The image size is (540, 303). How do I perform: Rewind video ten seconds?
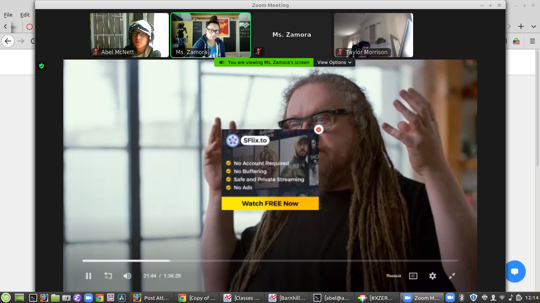108,276
